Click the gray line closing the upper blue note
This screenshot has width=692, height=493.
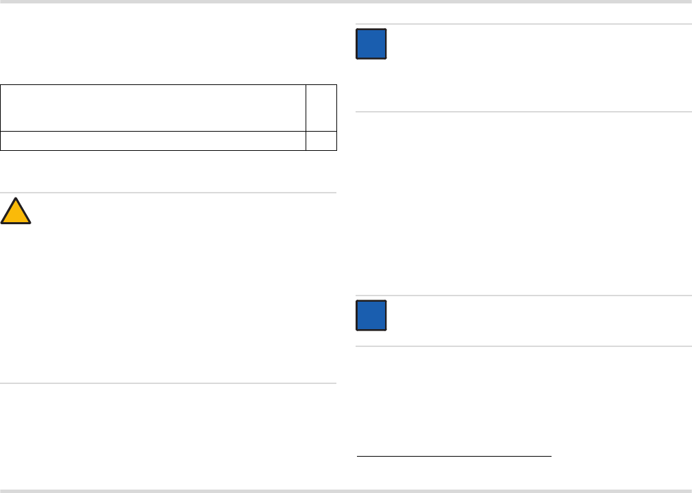[x=524, y=112]
